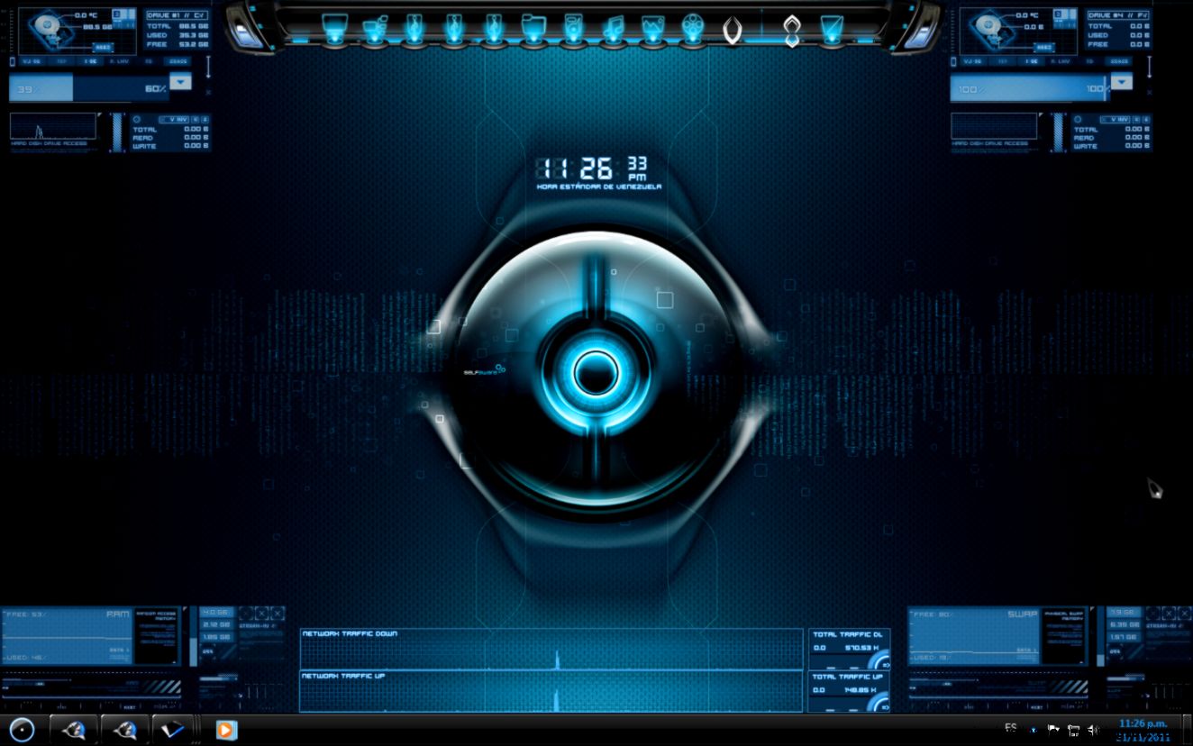Expand the dropdown arrow beside the 60% meter

(180, 81)
